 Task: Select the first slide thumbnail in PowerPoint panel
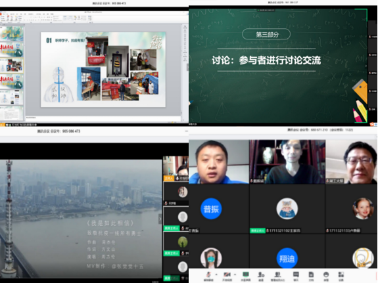point(12,33)
